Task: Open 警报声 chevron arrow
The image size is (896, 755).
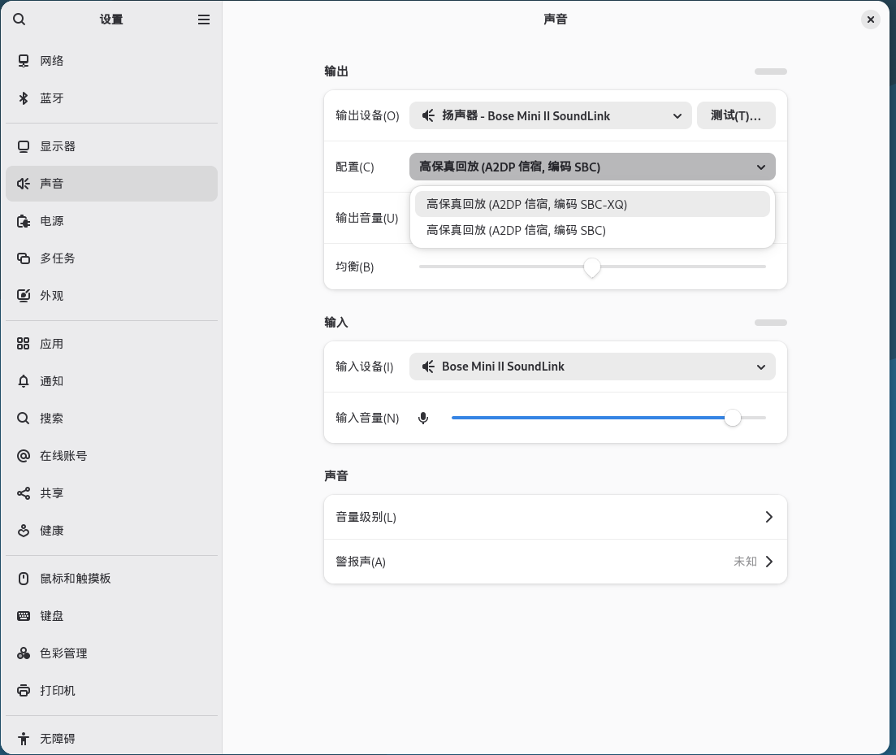Action: [769, 562]
